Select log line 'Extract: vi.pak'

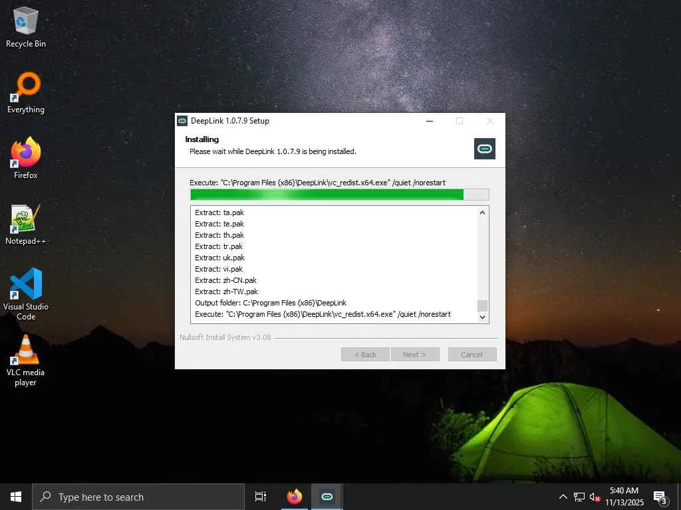click(x=219, y=269)
